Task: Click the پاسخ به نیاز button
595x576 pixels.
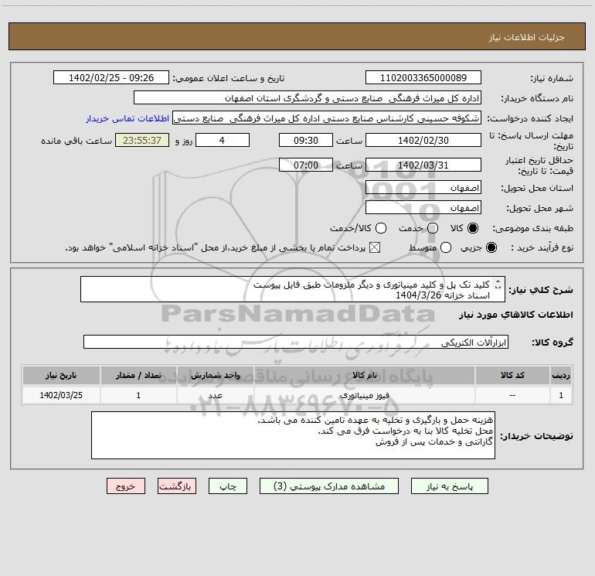Action: click(449, 486)
